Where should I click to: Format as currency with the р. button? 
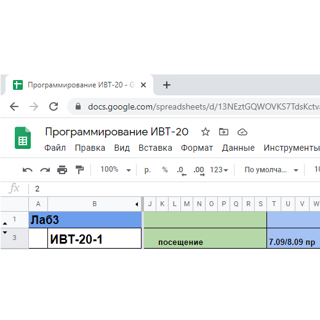pos(148,170)
